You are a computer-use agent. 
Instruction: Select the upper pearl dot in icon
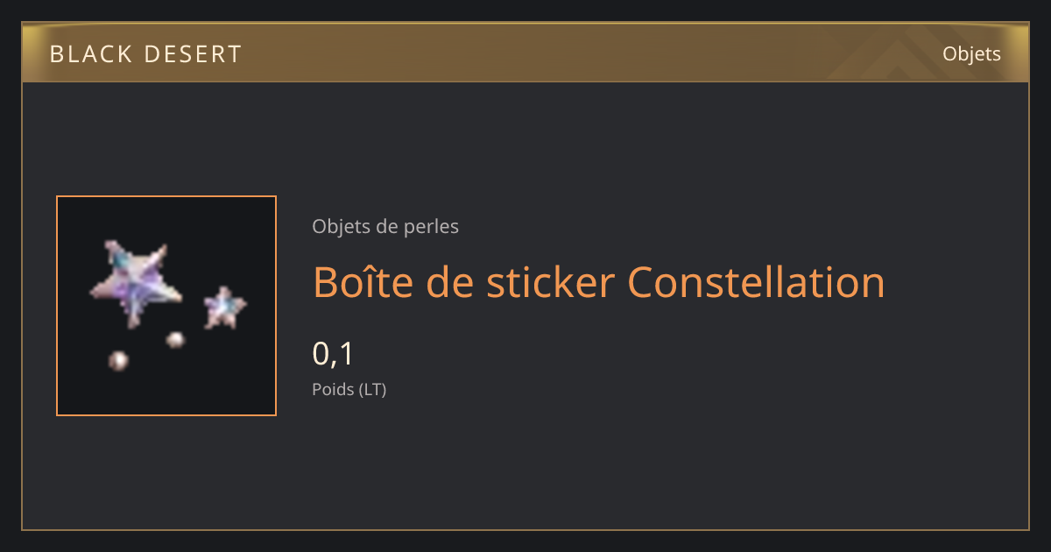click(176, 340)
